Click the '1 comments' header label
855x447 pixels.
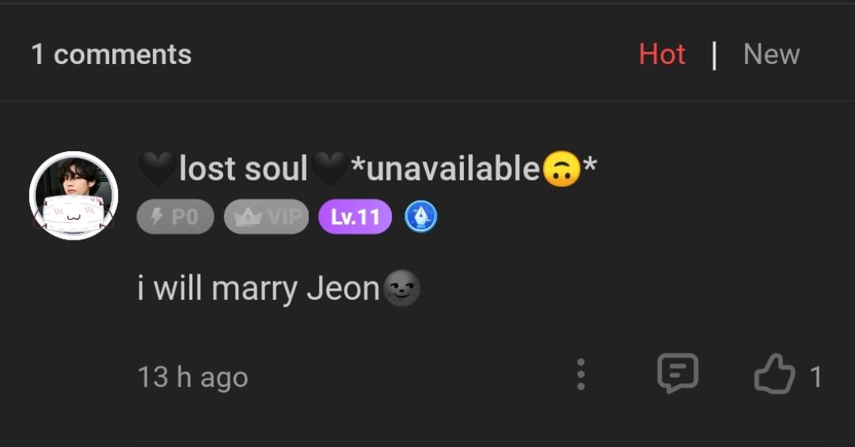(x=111, y=55)
